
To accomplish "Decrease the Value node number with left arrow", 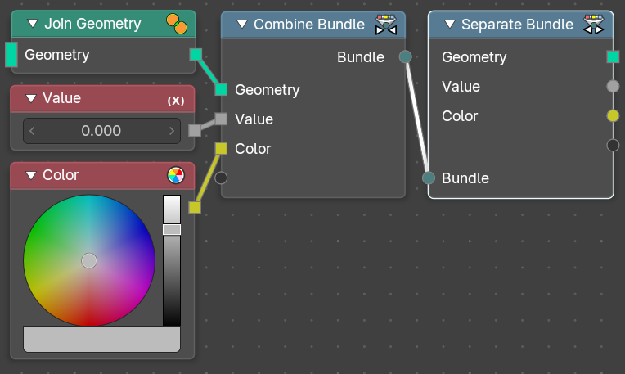I will [x=32, y=131].
